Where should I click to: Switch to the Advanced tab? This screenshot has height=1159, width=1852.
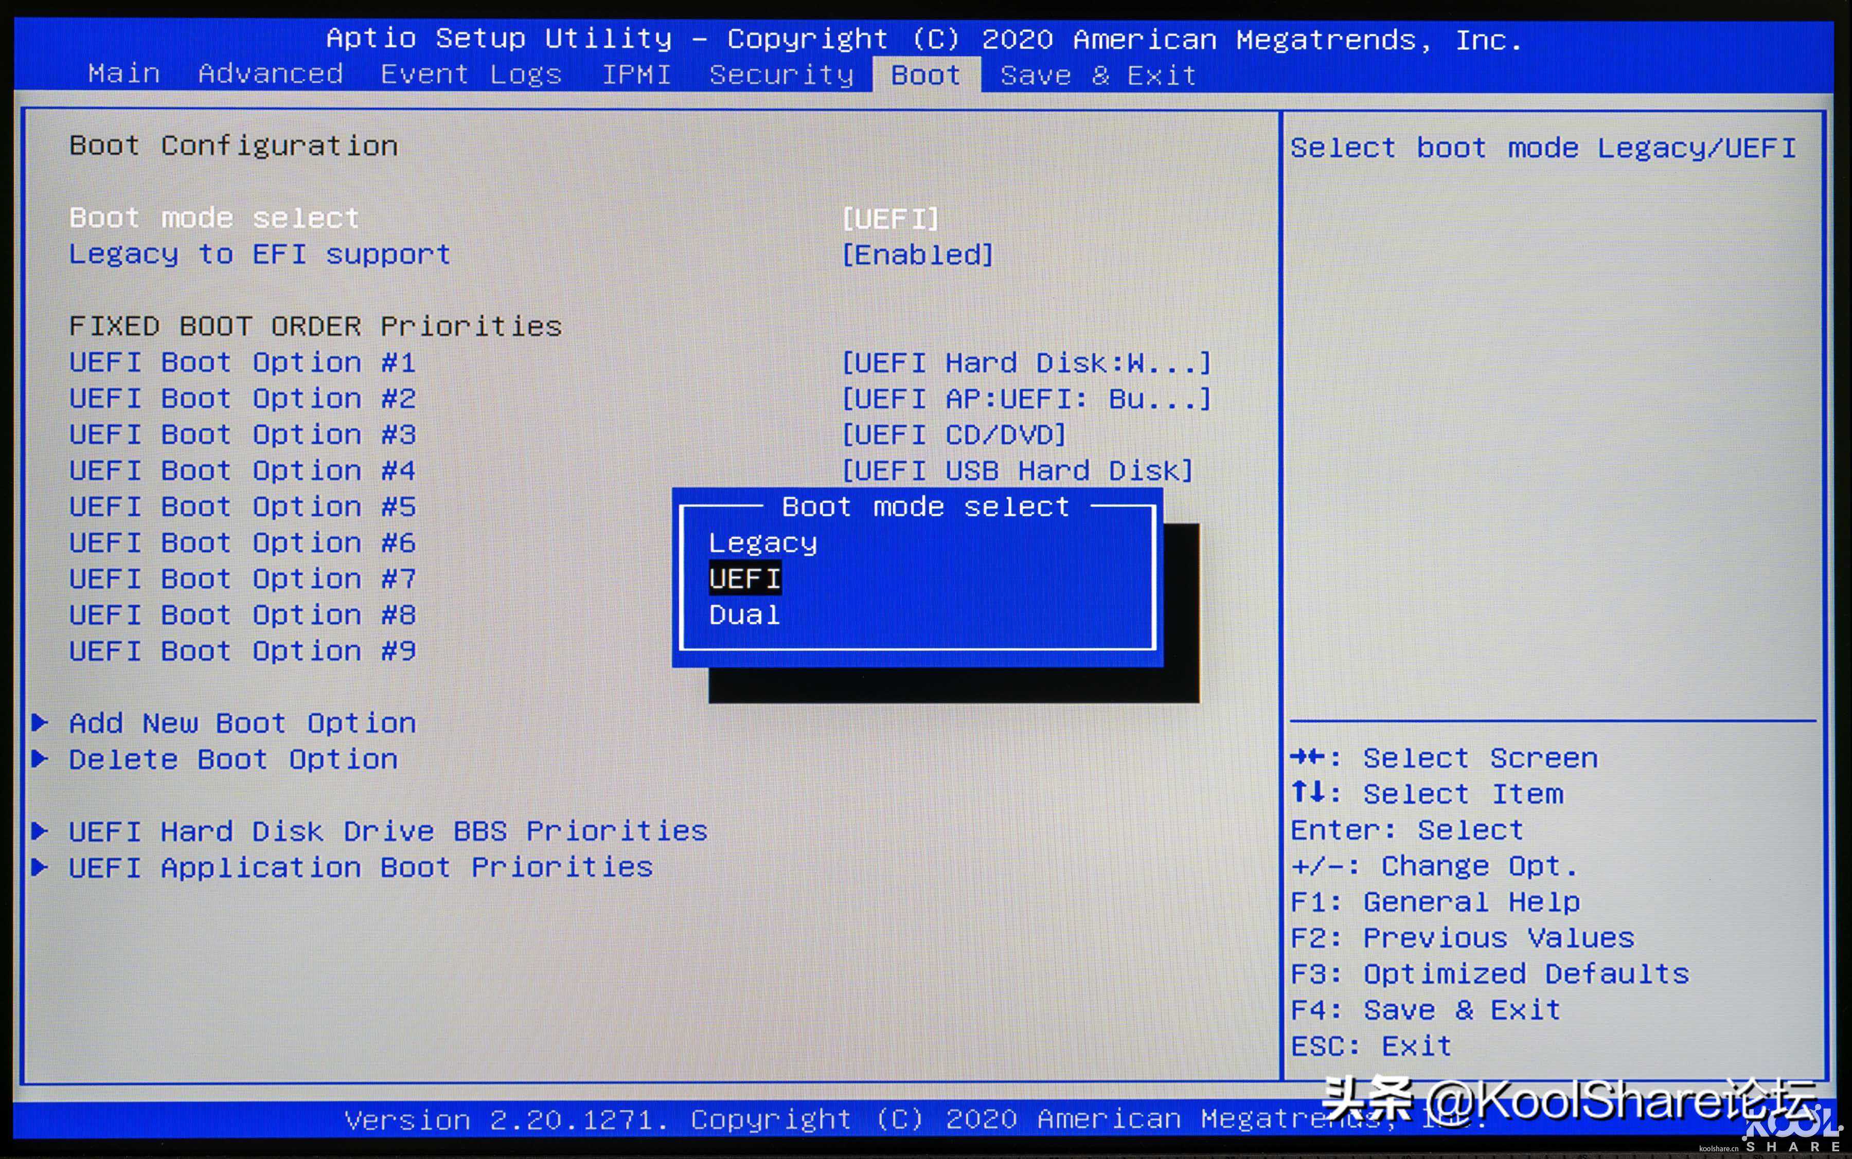point(270,74)
